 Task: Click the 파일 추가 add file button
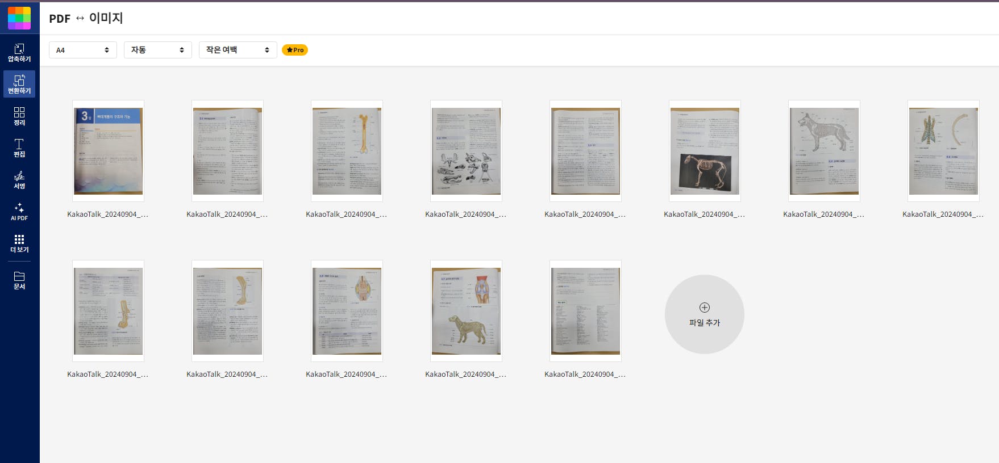coord(705,314)
